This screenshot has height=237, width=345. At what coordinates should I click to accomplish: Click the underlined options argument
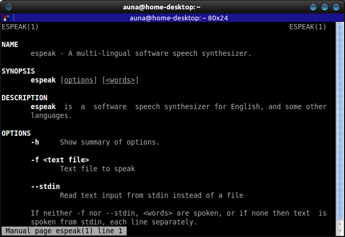(x=79, y=80)
